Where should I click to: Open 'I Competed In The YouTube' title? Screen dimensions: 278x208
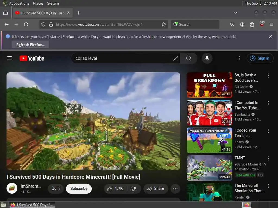pos(247,105)
